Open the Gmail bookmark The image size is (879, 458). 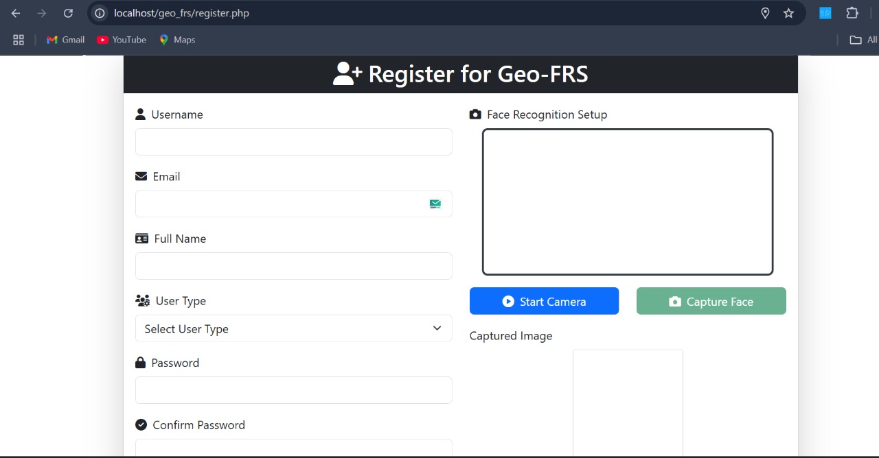(x=65, y=39)
